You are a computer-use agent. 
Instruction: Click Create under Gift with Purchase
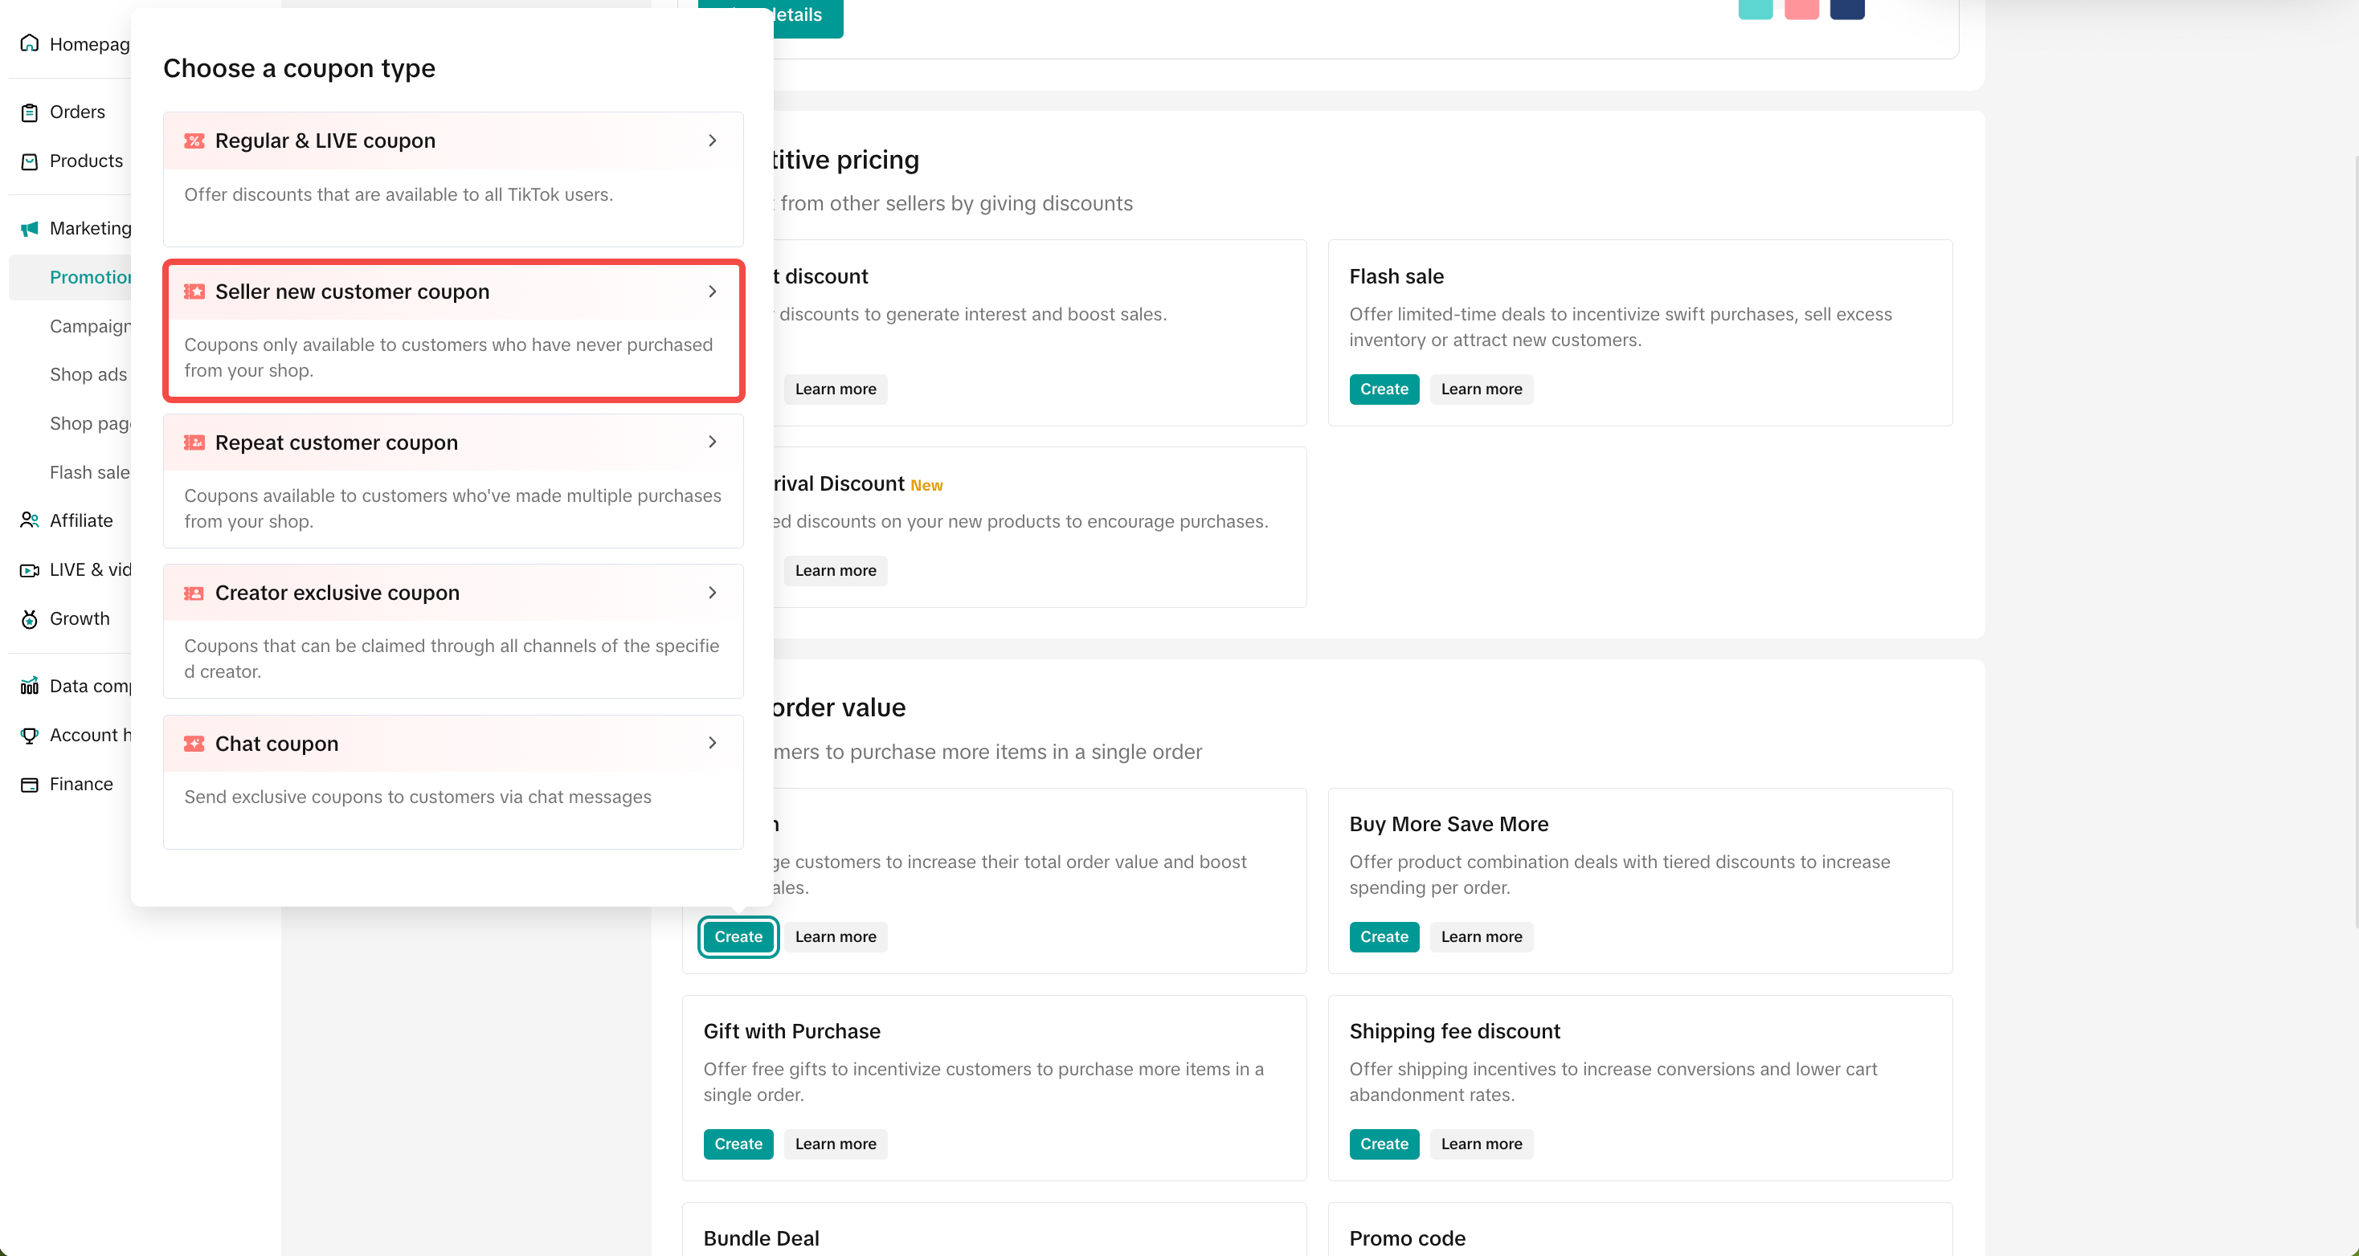738,1144
